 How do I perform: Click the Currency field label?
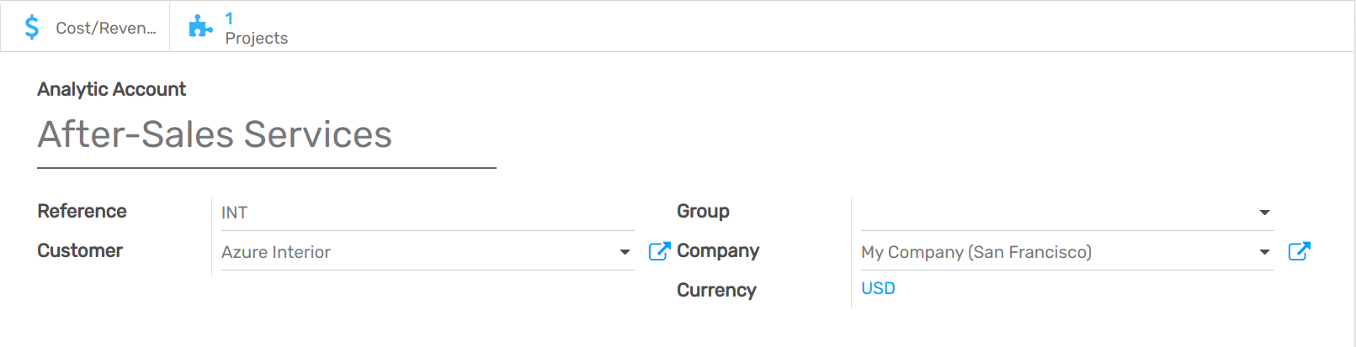[716, 290]
